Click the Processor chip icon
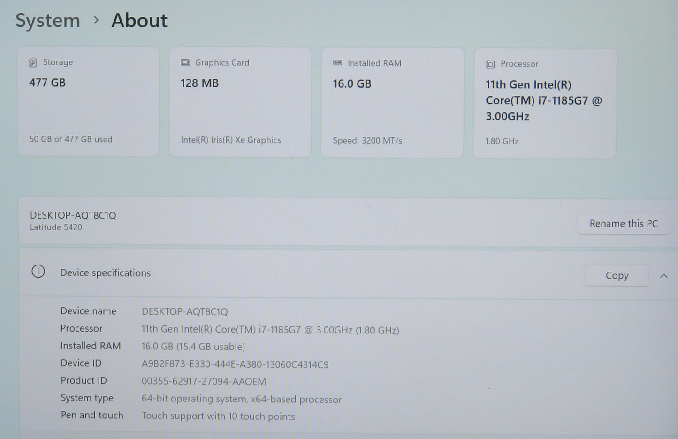 490,64
